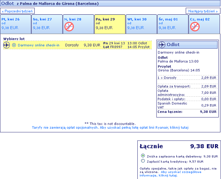Choose credit card payment option 9,57 EUR
This screenshot has width=221, height=179.
143,161
